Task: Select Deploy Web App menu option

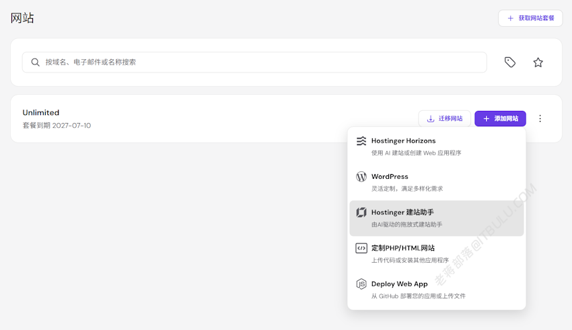Action: (x=437, y=290)
